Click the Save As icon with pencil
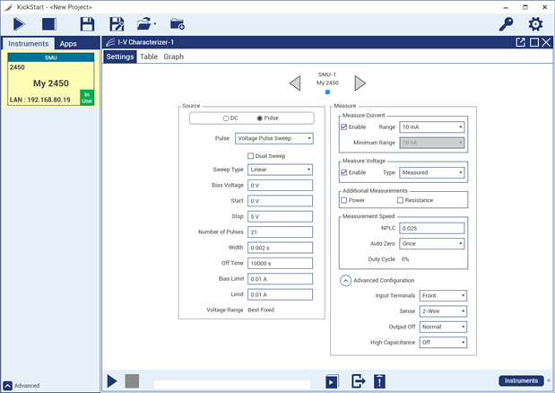Viewport: 555px width, 393px height. 117,24
